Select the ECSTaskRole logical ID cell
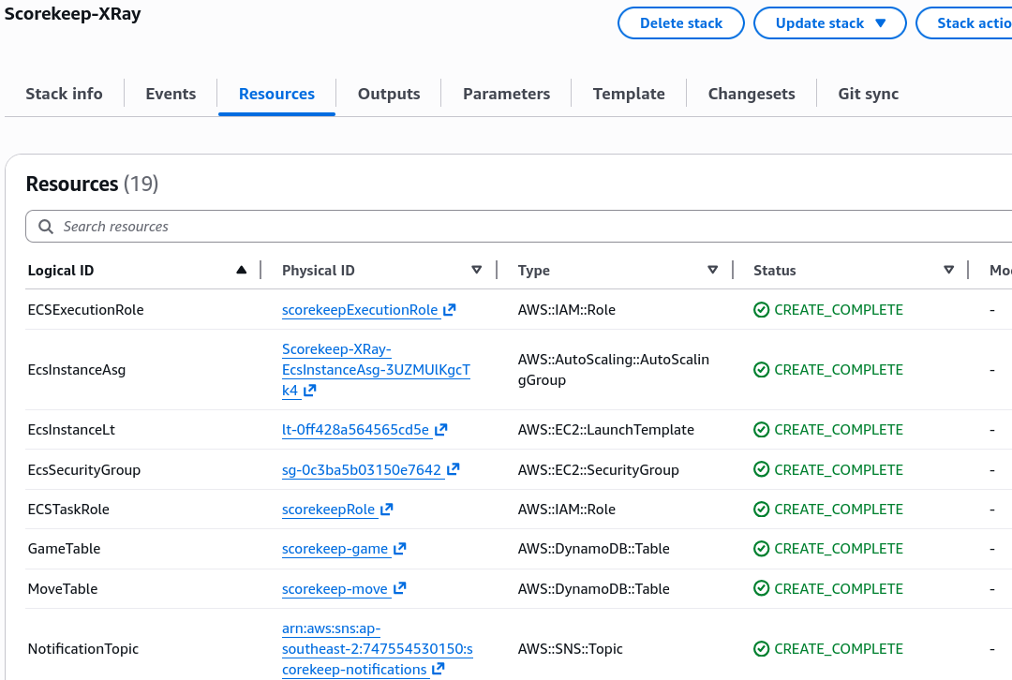The image size is (1012, 680). [68, 509]
